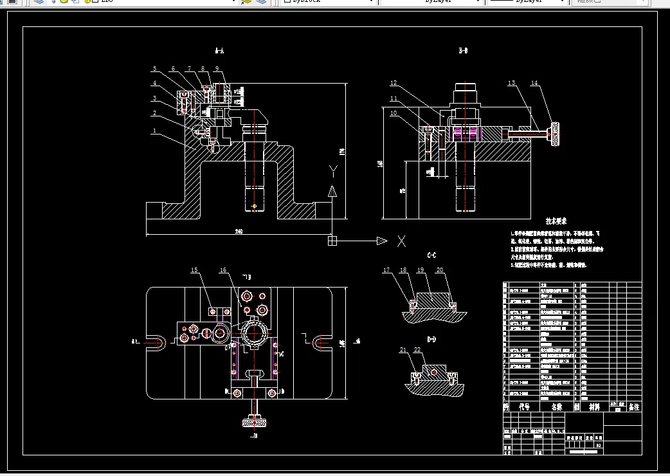
Task: Click the UCS Y axis label
Action: coord(334,171)
